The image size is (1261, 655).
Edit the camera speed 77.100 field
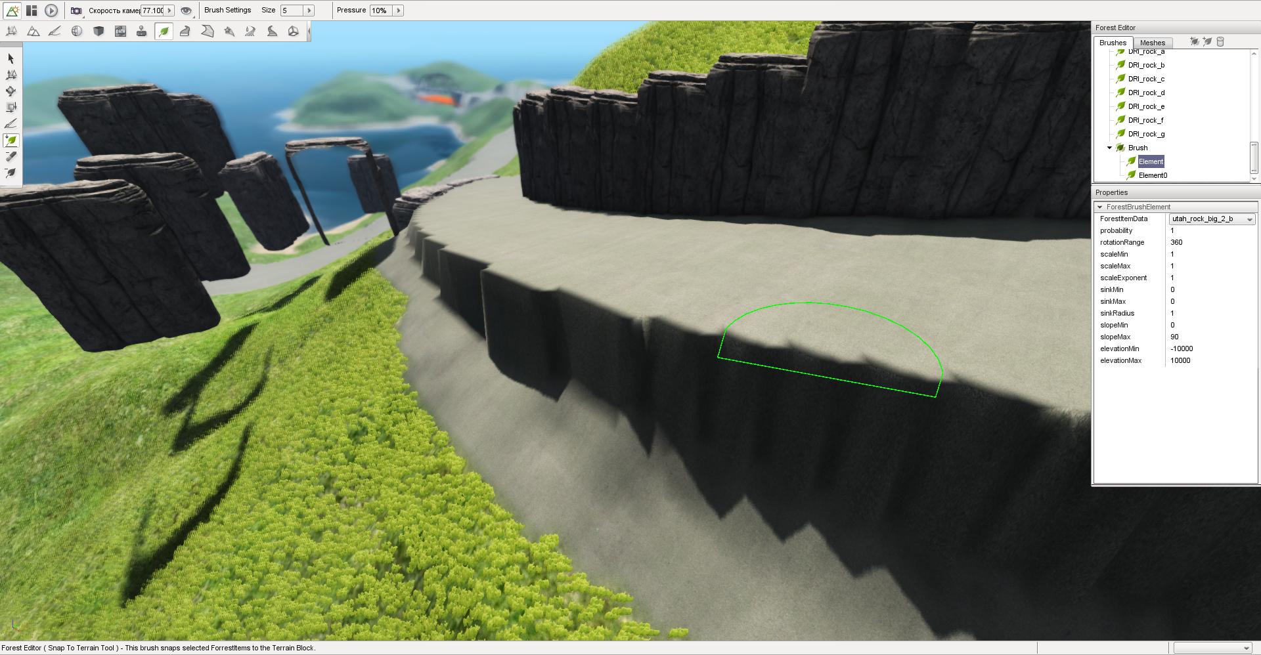point(153,11)
